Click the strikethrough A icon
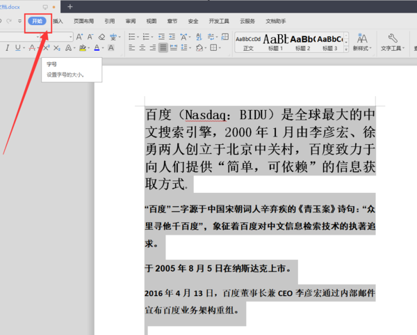 pyautogui.click(x=32, y=47)
